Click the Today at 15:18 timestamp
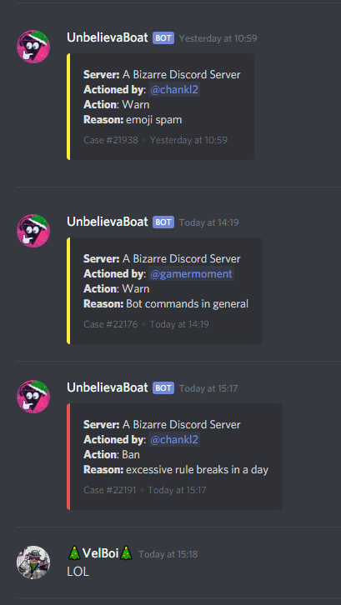This screenshot has height=605, width=341. pyautogui.click(x=168, y=554)
